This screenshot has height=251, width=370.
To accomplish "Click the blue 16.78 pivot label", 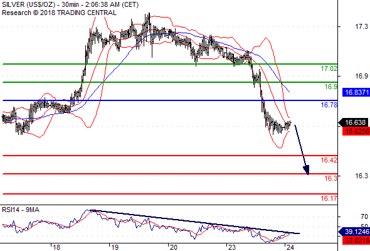I will [x=329, y=105].
